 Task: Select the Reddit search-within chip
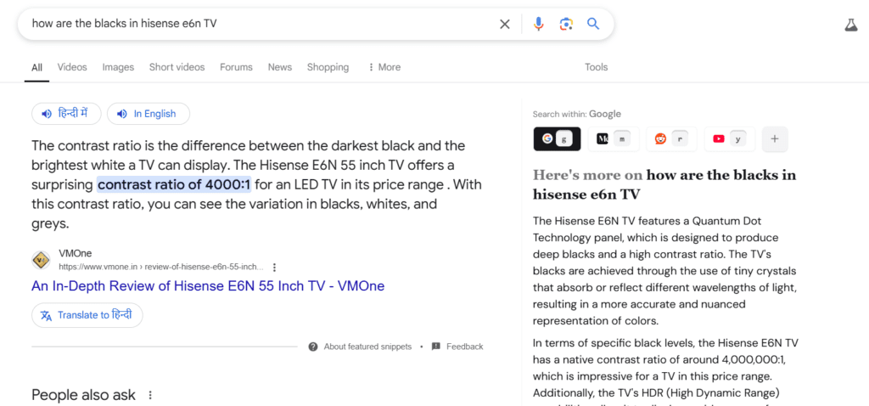coord(671,138)
